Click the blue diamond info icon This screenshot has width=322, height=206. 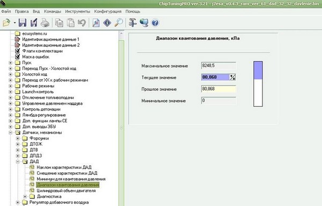[107, 23]
